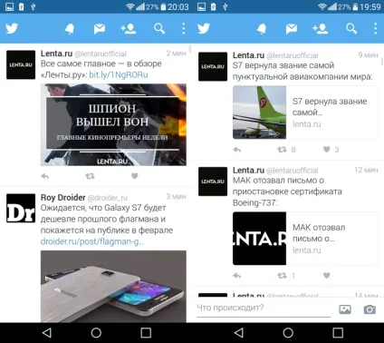Tap the 12 мин timestamp
Screen dimensions: 384x343
pyautogui.click(x=366, y=170)
